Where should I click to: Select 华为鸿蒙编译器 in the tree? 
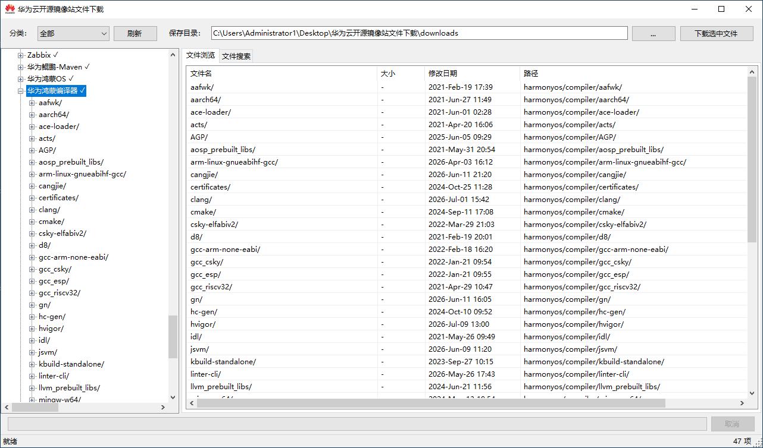point(57,91)
